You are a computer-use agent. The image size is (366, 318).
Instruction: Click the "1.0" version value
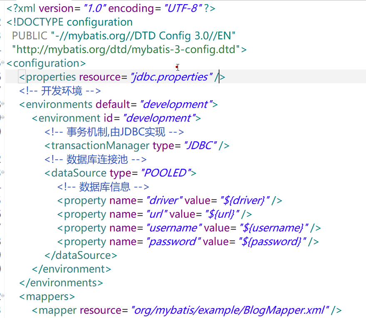(95, 8)
